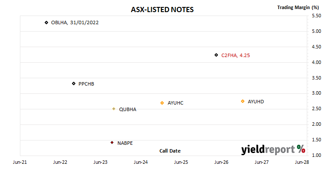Click the yieldreport logo text

coord(268,150)
